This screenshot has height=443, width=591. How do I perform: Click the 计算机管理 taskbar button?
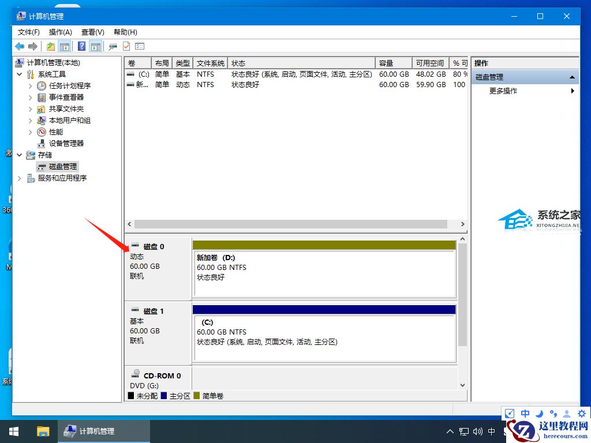tap(104, 431)
